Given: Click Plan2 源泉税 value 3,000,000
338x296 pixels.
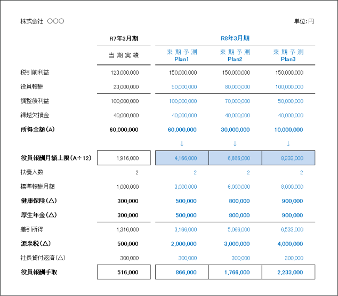Looking at the screenshot, I should [235, 243].
